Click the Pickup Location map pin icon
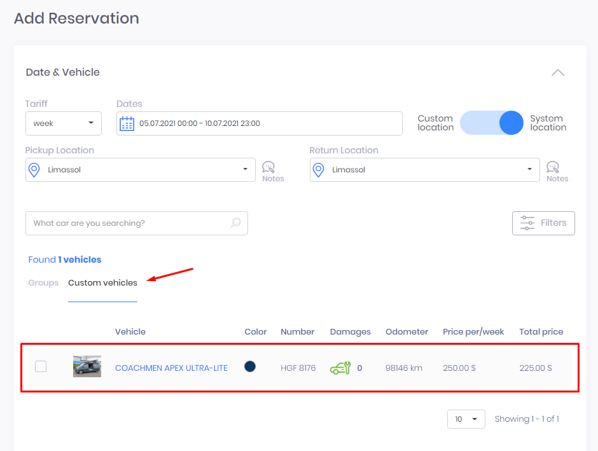 click(34, 170)
